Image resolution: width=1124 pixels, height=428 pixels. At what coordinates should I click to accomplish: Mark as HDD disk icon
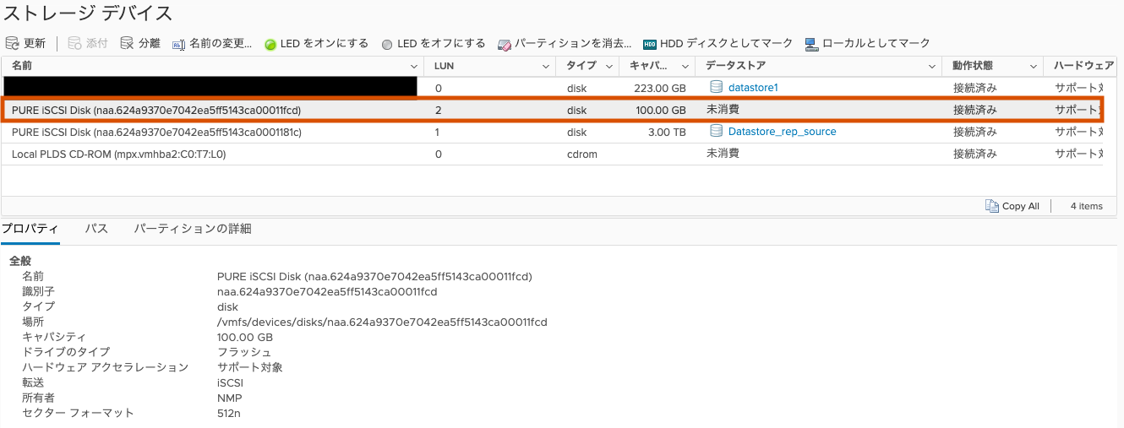[x=649, y=44]
